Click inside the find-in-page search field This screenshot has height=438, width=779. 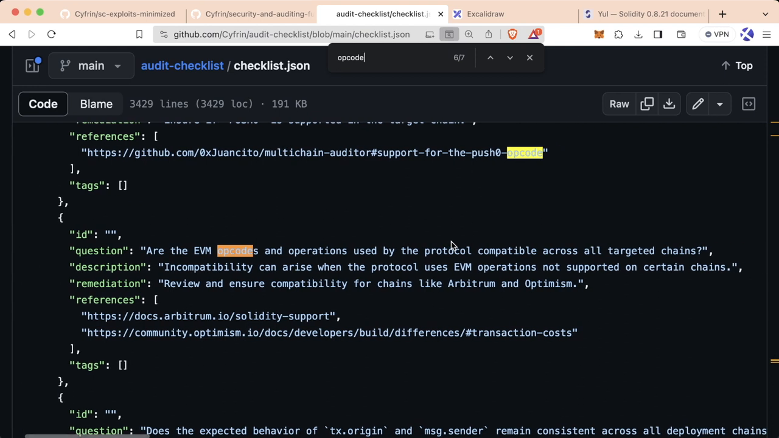pos(389,57)
